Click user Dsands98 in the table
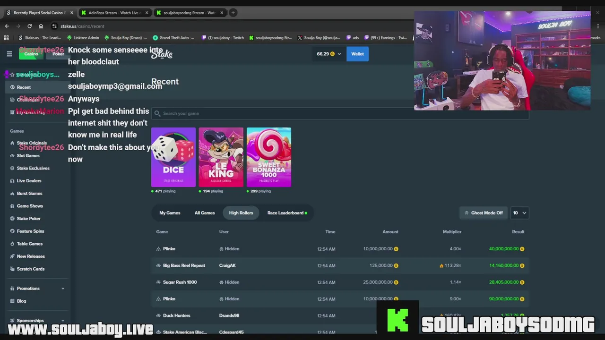This screenshot has height=340, width=605. click(x=229, y=315)
